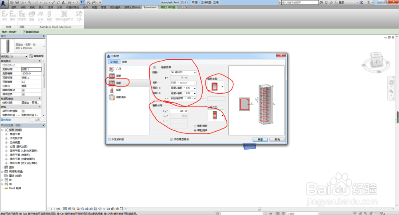Toggle 随轴网移动 checkbox in properties panel
The height and width of the screenshot is (215, 399).
(x=23, y=90)
